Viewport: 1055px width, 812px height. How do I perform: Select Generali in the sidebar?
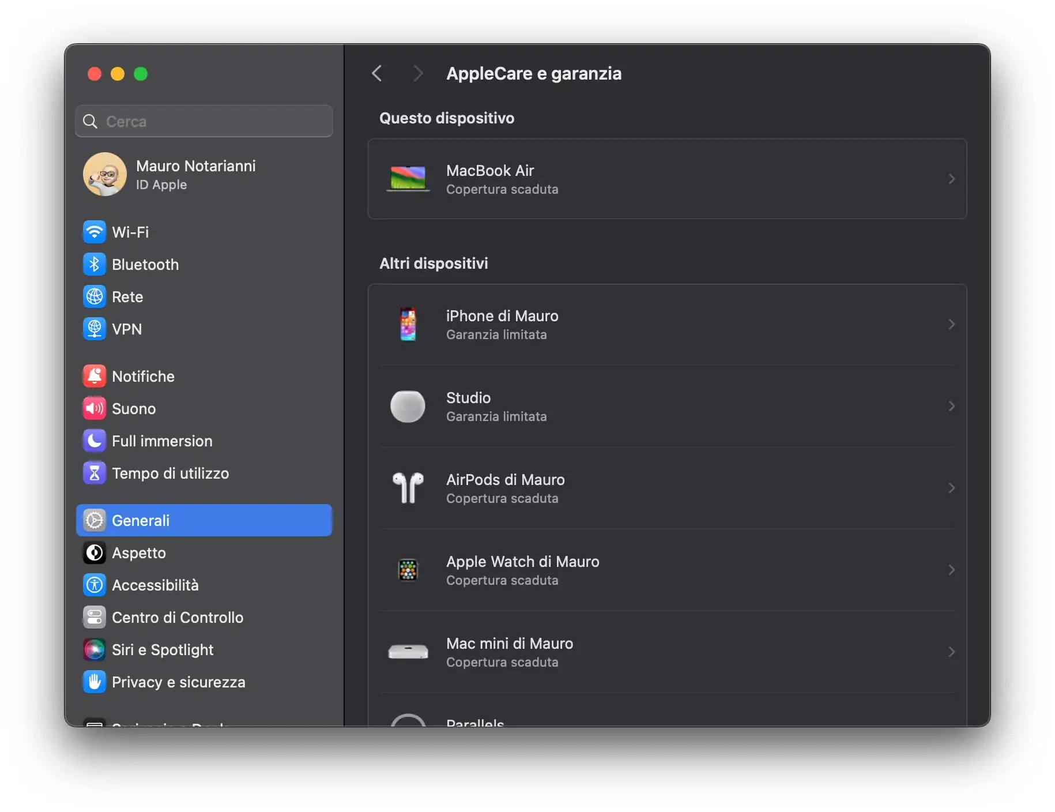coord(141,520)
